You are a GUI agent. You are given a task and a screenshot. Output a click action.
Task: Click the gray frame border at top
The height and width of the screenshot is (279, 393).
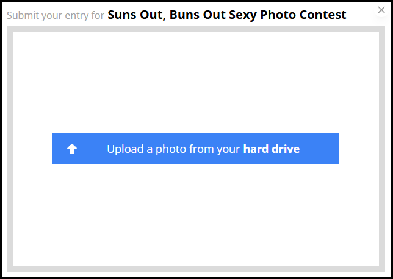tap(196, 29)
